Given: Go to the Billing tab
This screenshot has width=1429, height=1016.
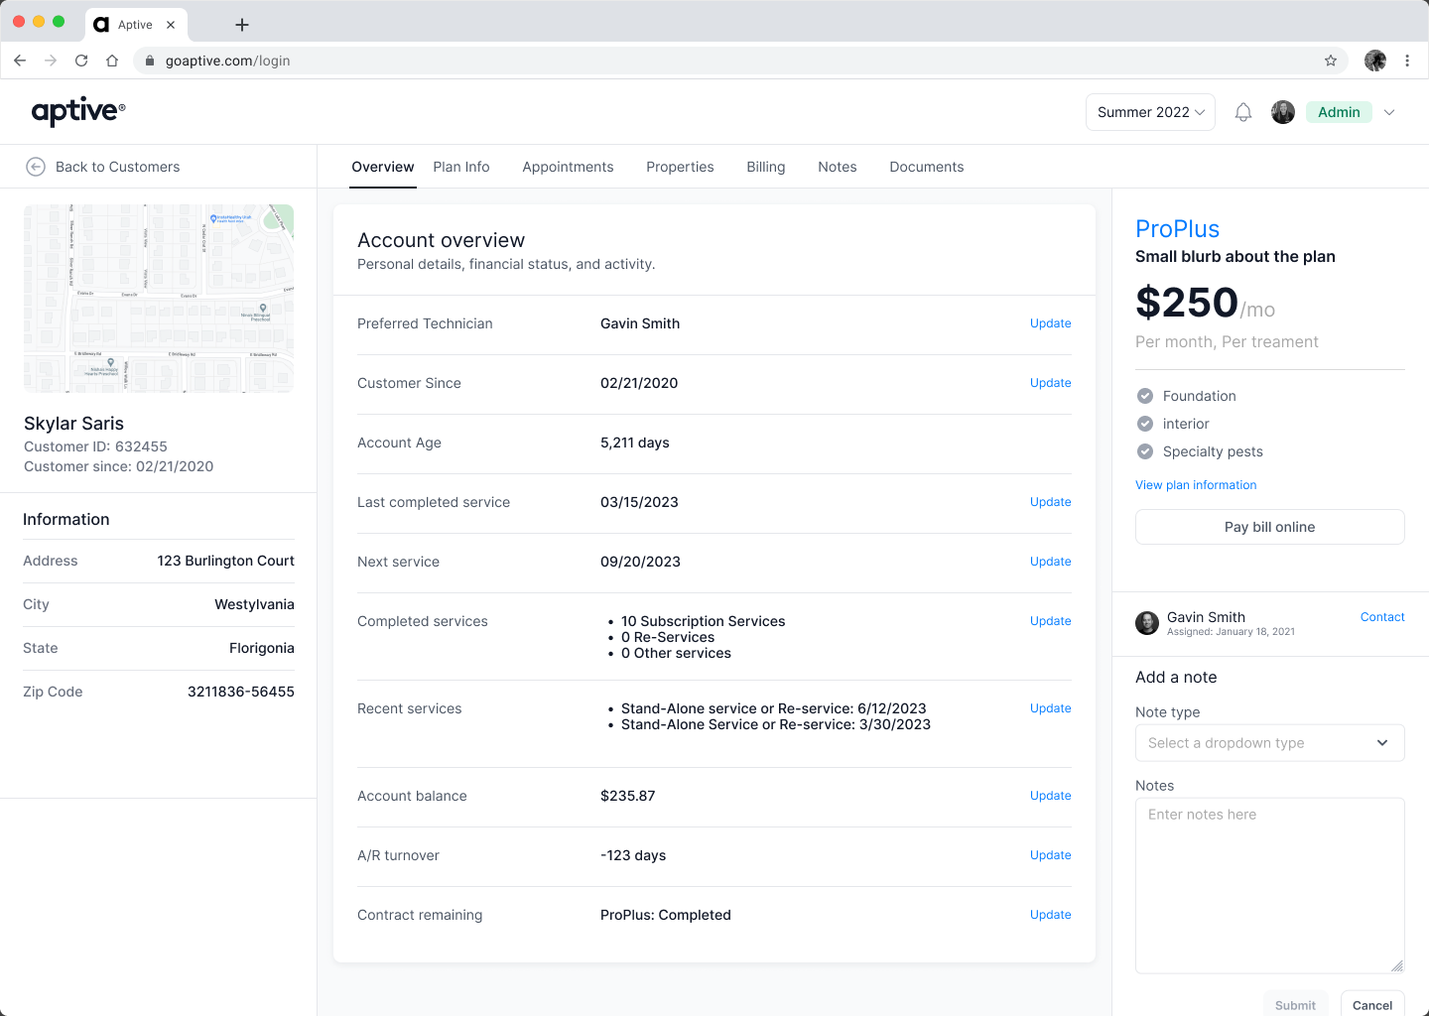Looking at the screenshot, I should [x=766, y=167].
